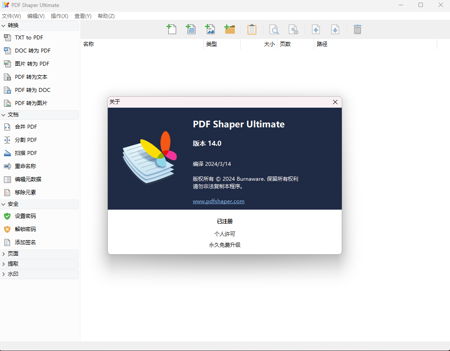Close the 关于 dialog
The image size is (450, 351).
click(335, 102)
